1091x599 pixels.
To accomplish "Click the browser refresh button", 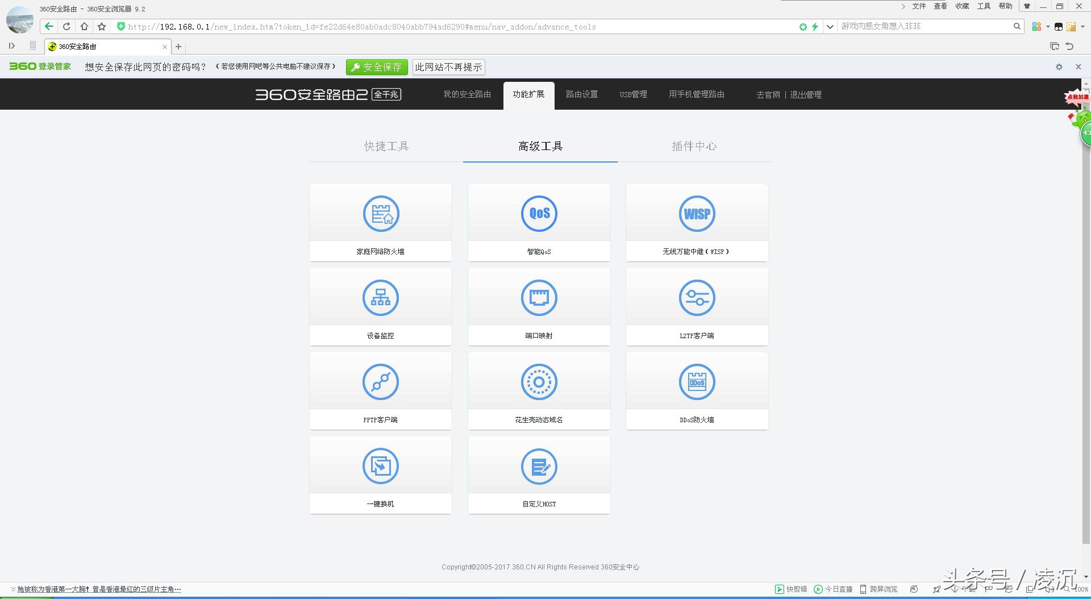I will 66,27.
